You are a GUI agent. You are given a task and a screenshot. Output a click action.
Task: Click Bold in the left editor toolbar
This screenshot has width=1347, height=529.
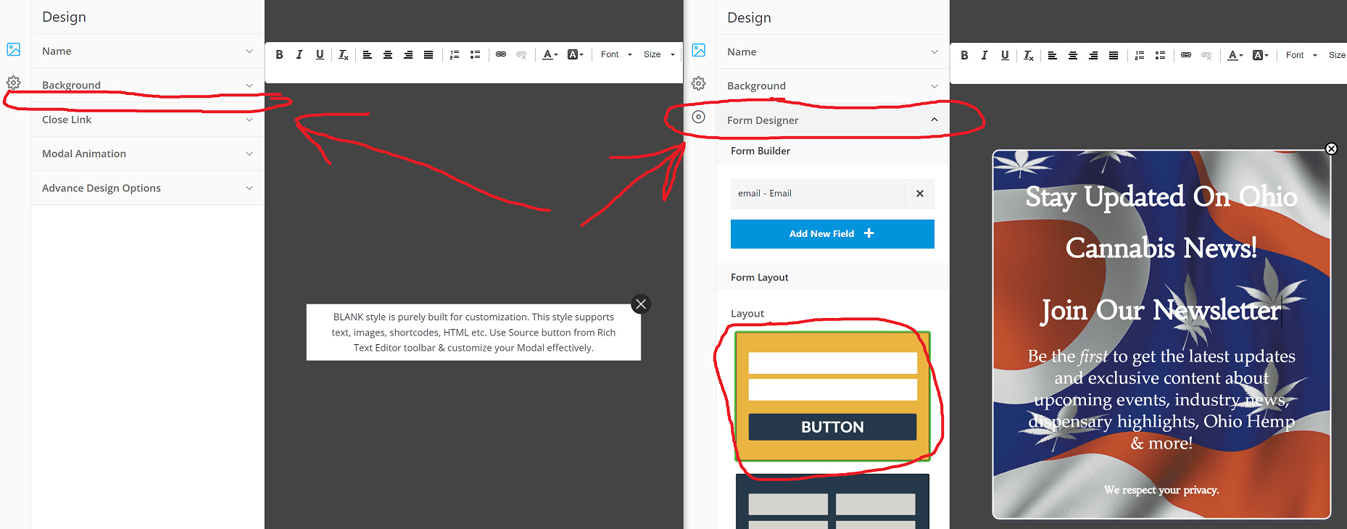pos(279,54)
